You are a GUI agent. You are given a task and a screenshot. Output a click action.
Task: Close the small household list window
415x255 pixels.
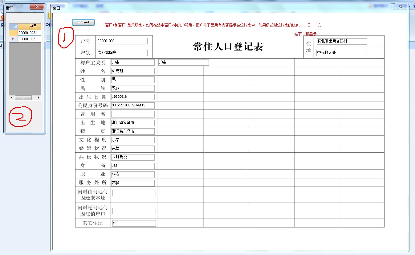(38, 7)
